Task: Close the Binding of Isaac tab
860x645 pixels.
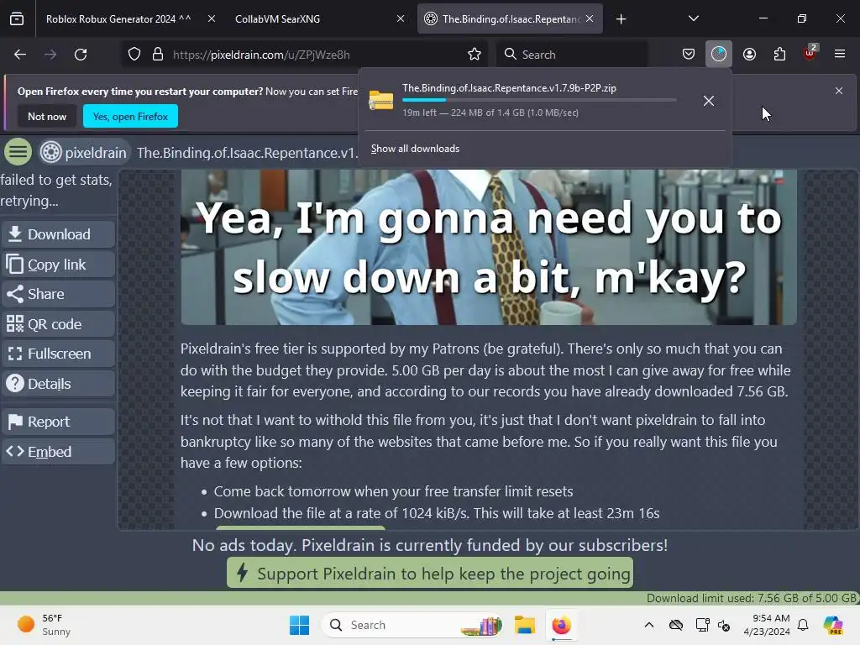Action: click(590, 18)
